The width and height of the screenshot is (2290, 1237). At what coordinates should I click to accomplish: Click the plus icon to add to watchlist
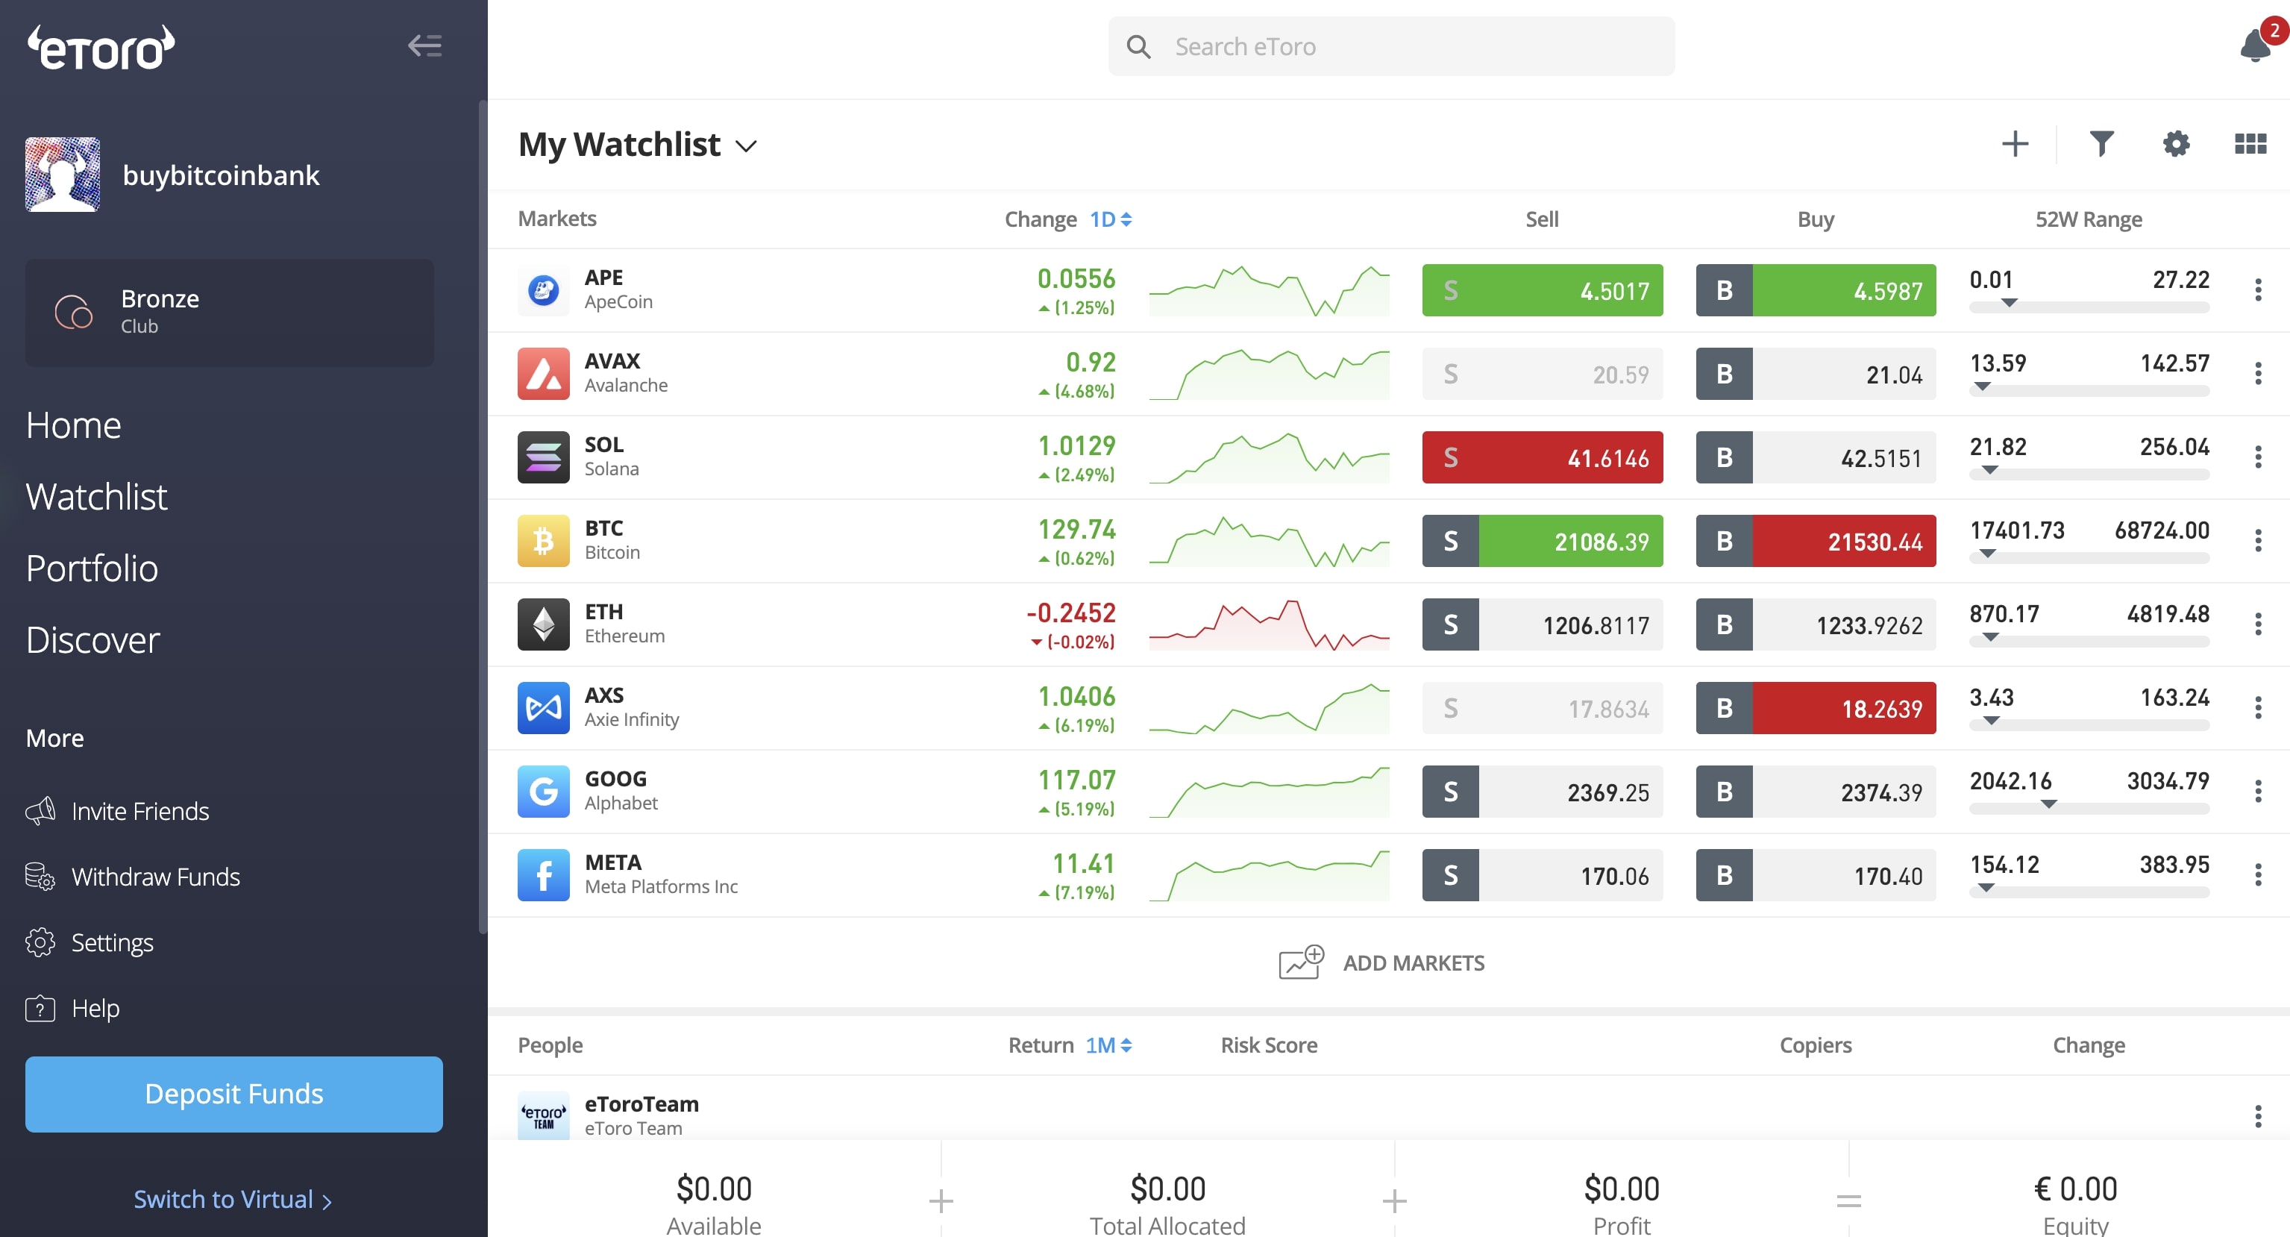(2015, 144)
